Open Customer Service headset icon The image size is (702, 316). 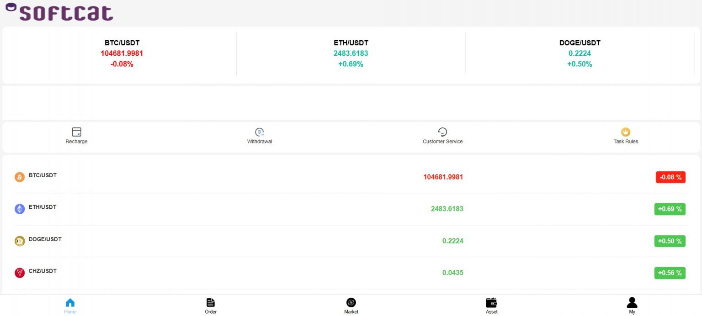tap(442, 132)
